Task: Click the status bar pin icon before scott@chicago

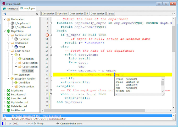Action: [x=58, y=124]
